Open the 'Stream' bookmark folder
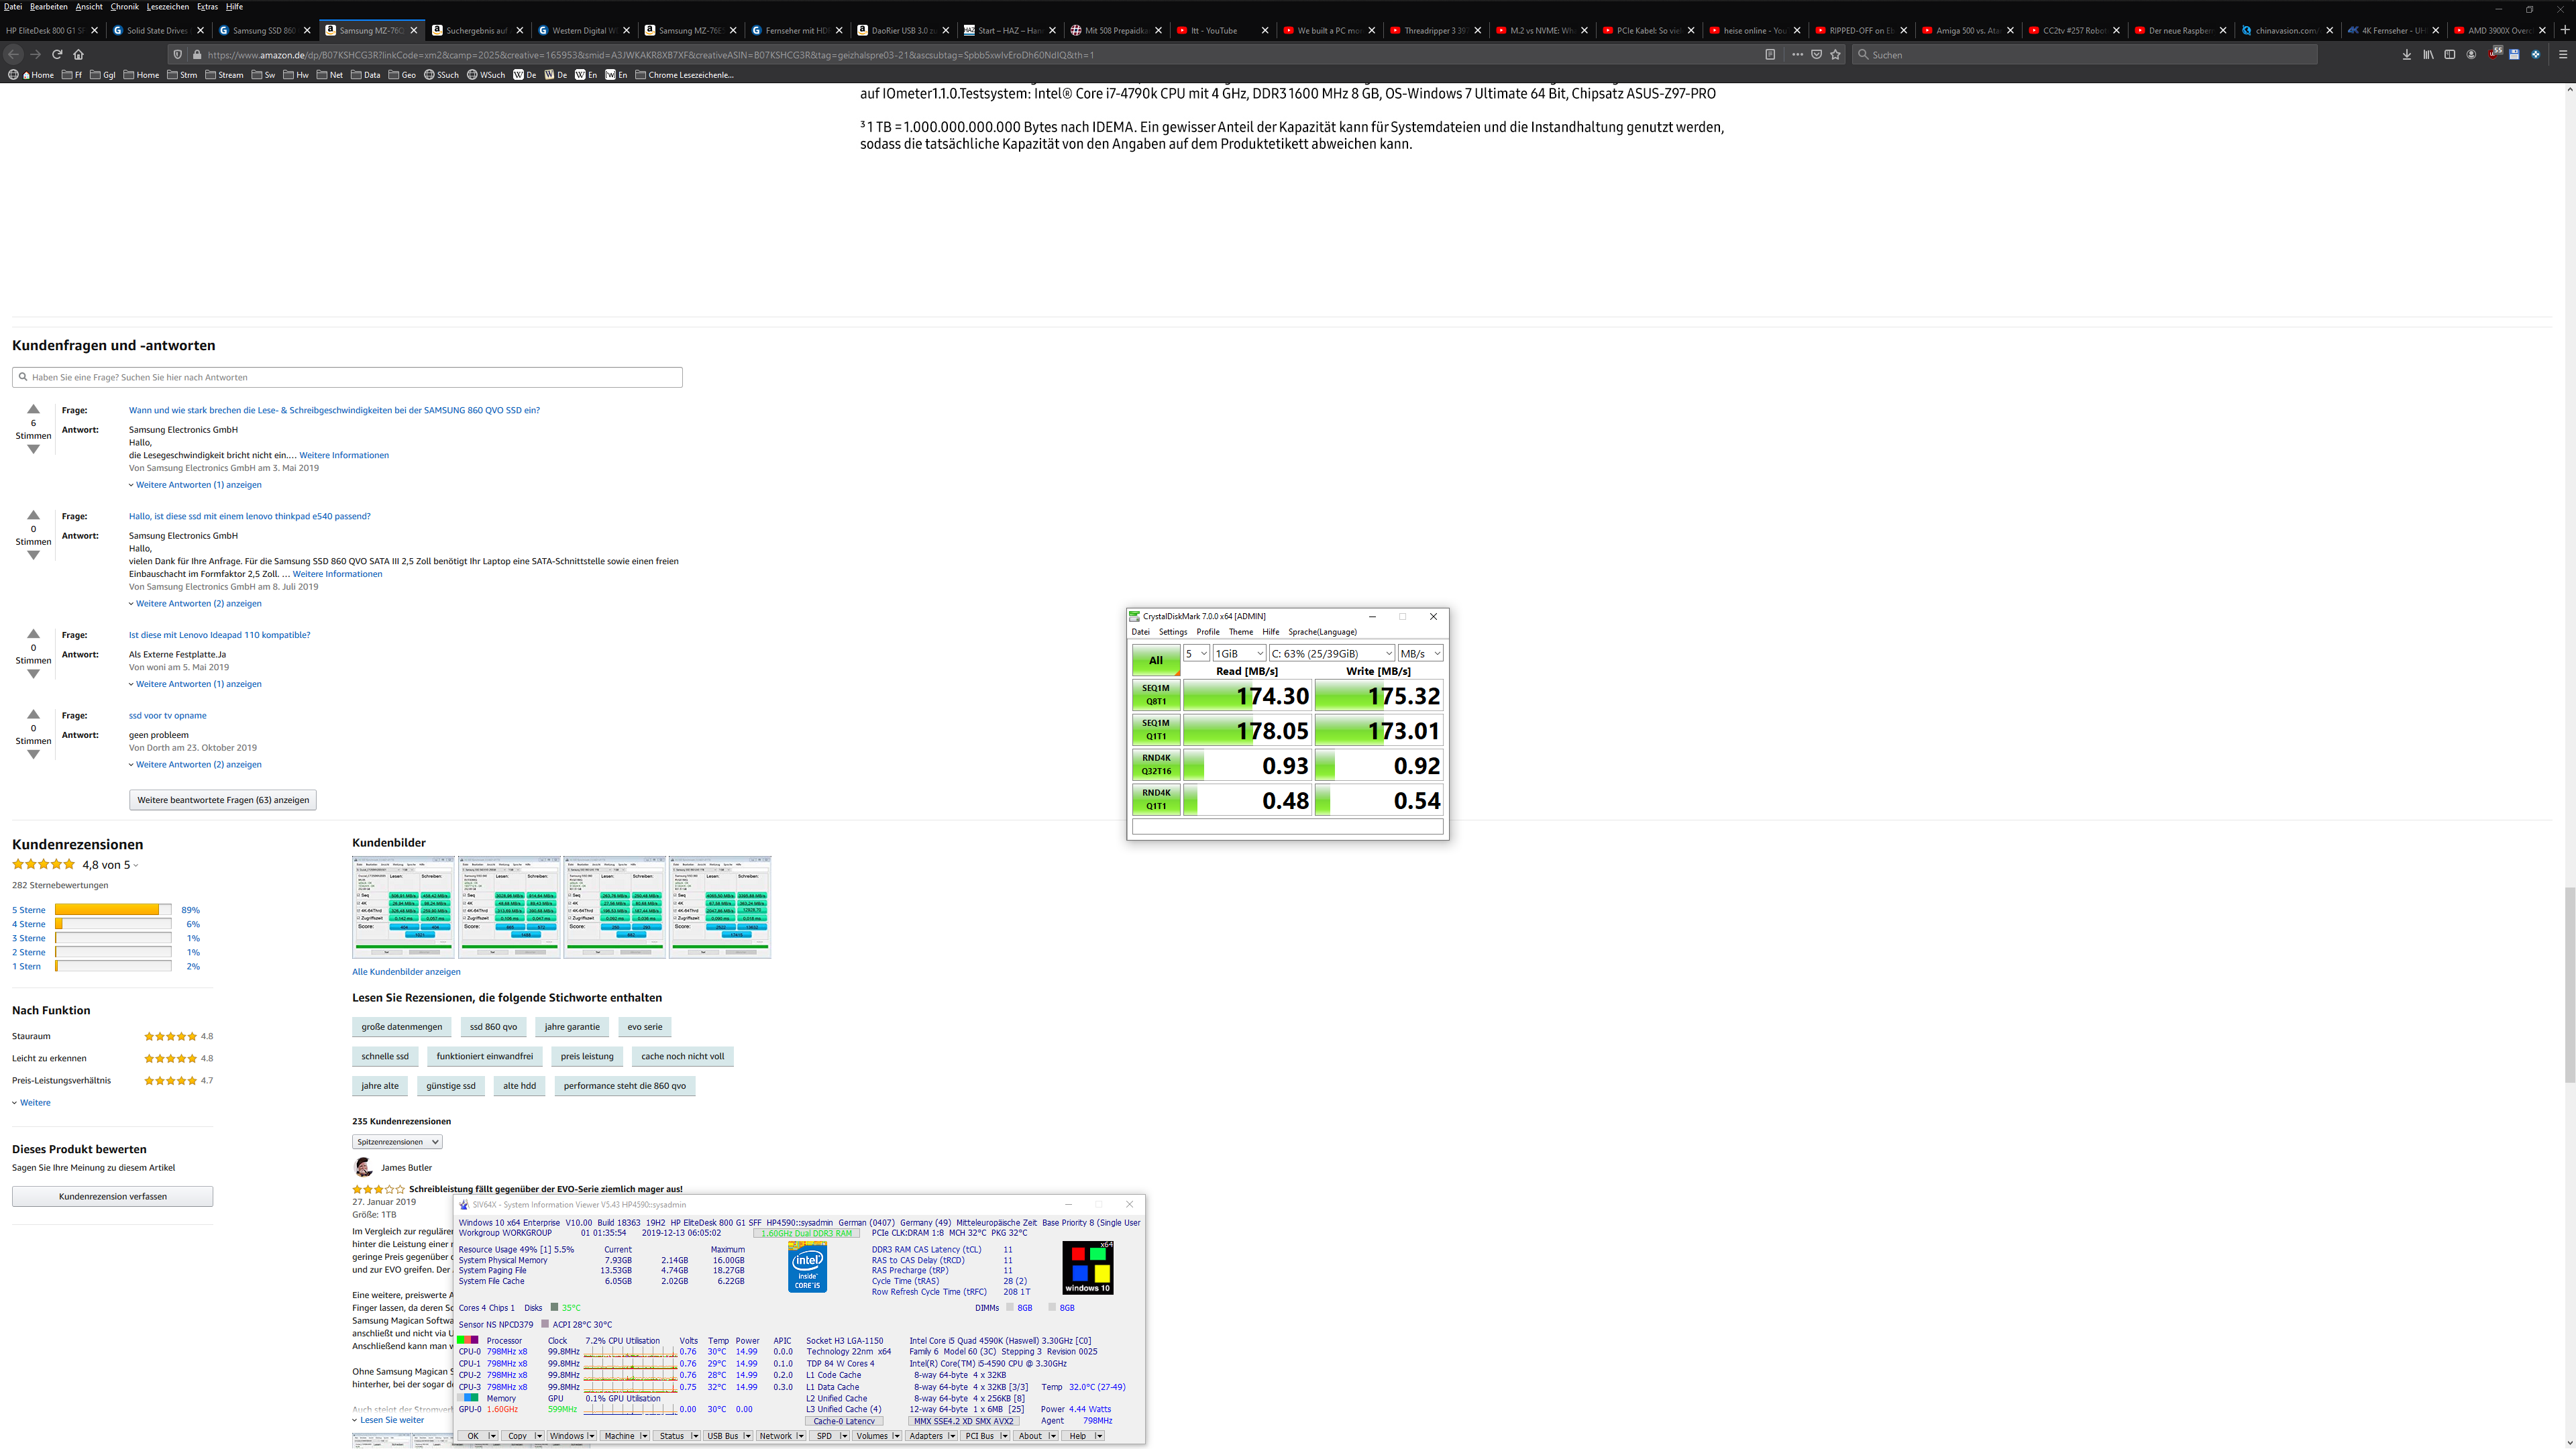The width and height of the screenshot is (2576, 1449). (224, 75)
